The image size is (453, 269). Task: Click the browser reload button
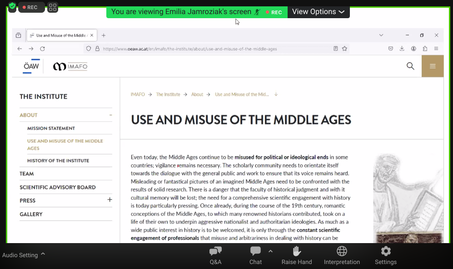click(42, 49)
